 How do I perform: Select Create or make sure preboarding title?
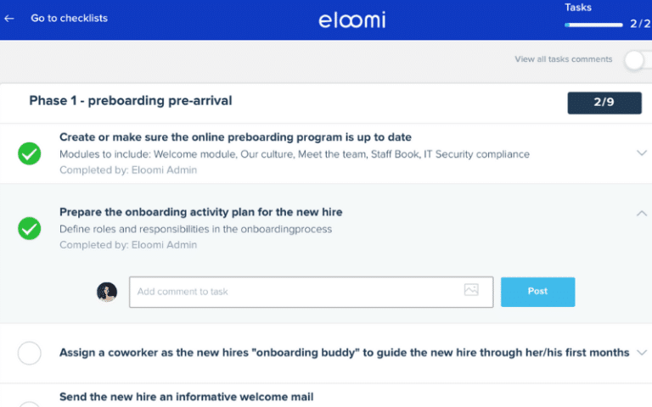click(x=235, y=137)
